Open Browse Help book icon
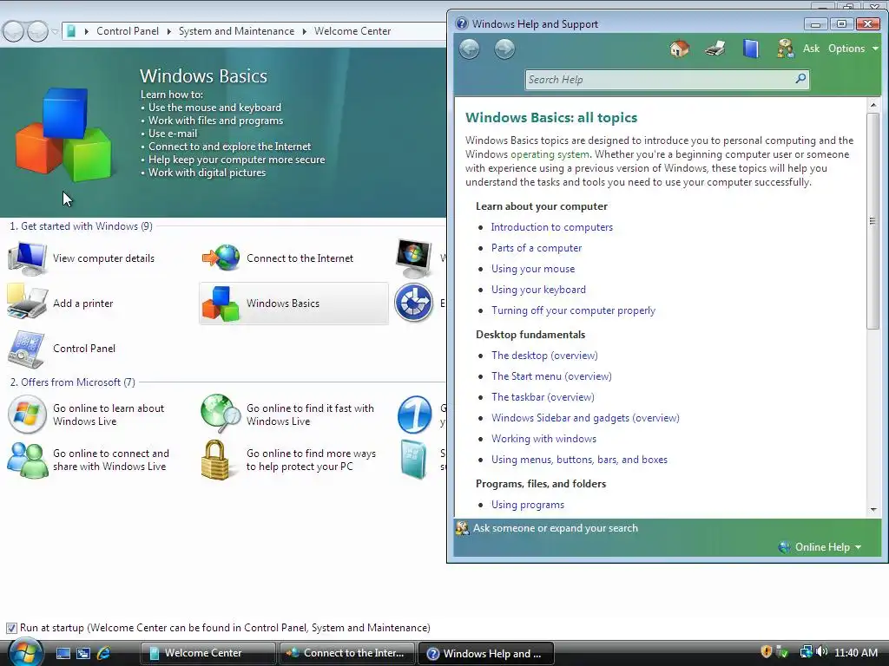This screenshot has width=889, height=666. coord(750,49)
